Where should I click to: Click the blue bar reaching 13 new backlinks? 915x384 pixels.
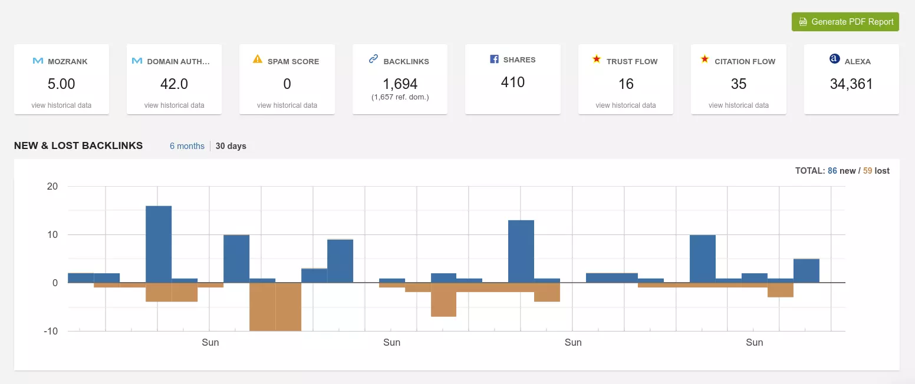[x=521, y=251]
